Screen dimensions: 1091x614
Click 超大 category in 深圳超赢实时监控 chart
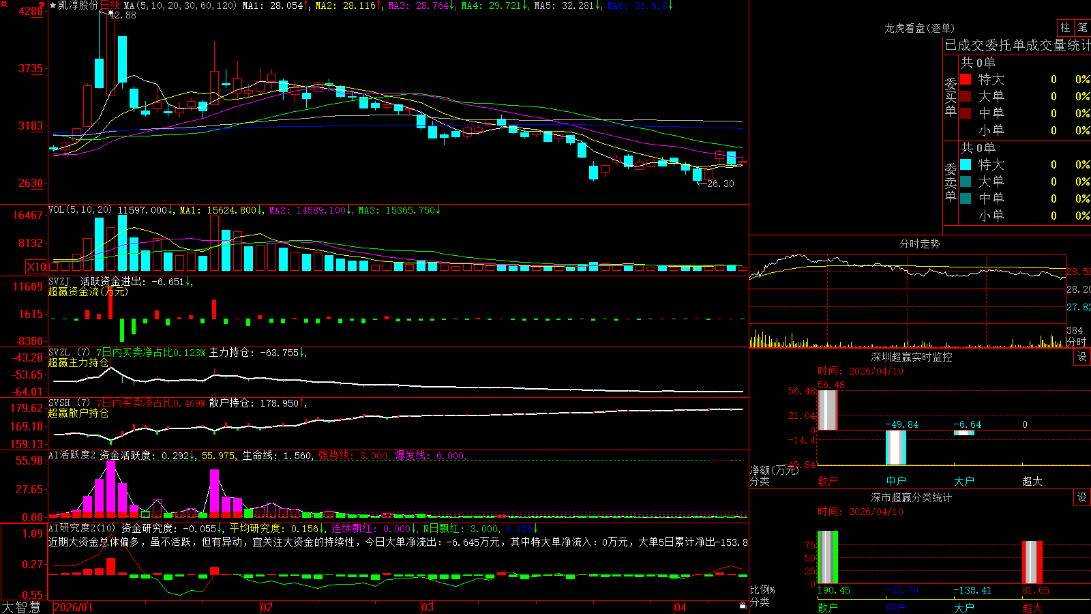(x=1032, y=481)
